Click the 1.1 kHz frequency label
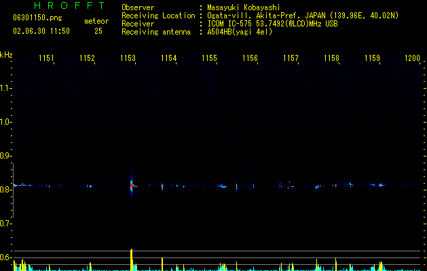The image size is (427, 271). [5, 88]
